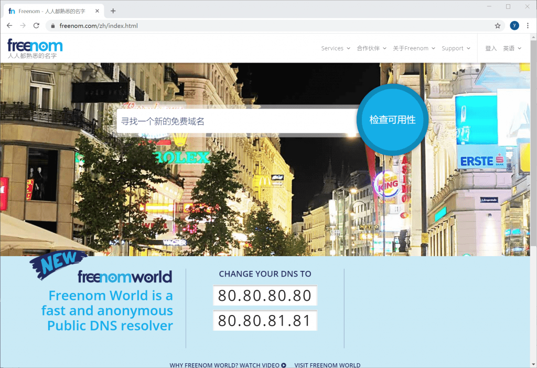Open the Chrome profile avatar
This screenshot has width=537, height=368.
coord(514,25)
